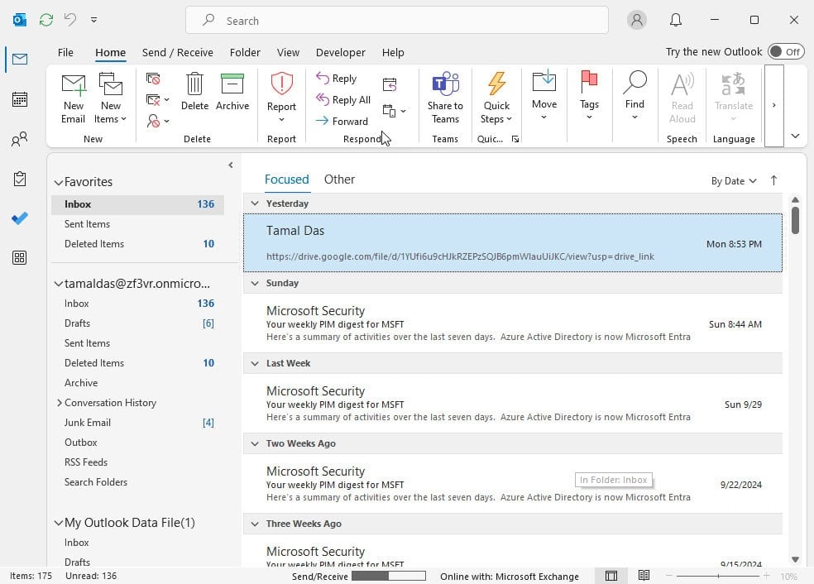
Task: Click Reply All in the ribbon
Action: point(343,100)
